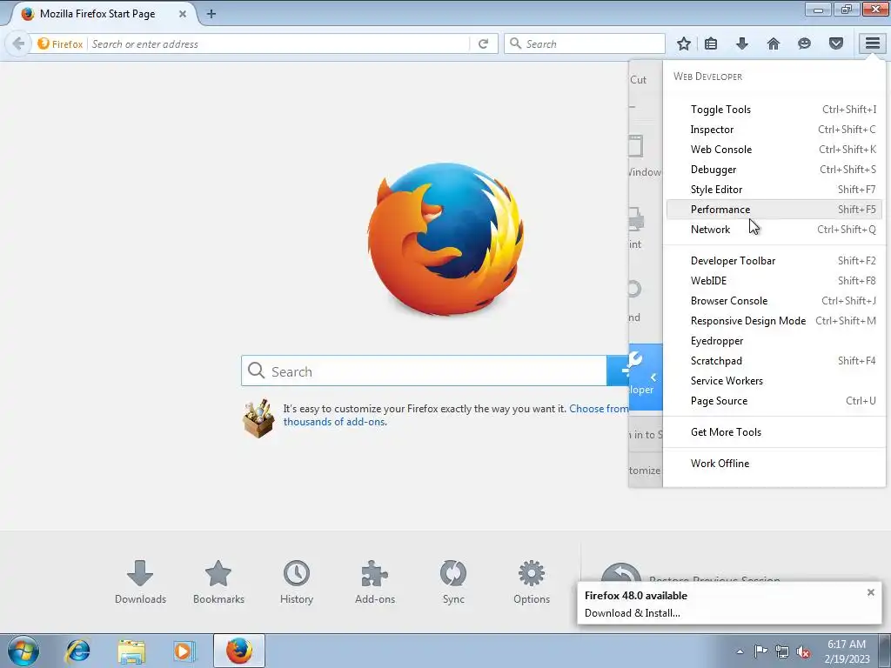The height and width of the screenshot is (668, 891).
Task: Click the Windows Start orb
Action: pyautogui.click(x=23, y=651)
